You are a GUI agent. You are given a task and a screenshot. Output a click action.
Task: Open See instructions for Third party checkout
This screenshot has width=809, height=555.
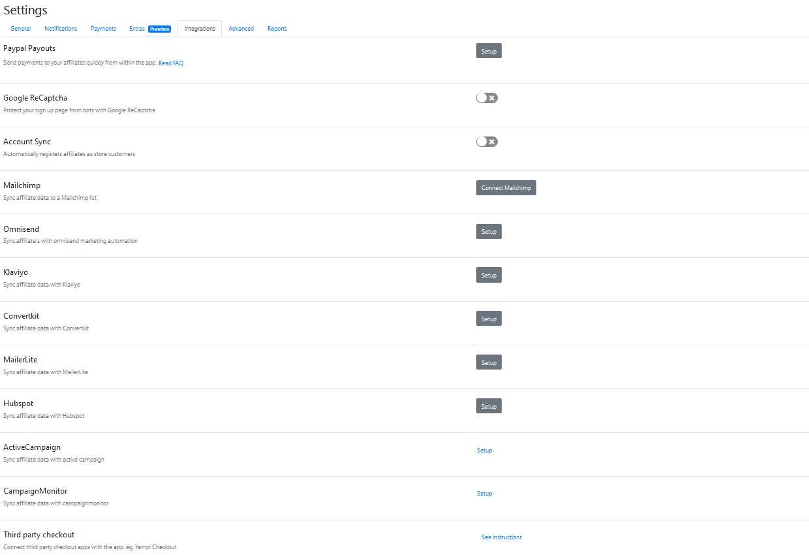pyautogui.click(x=502, y=537)
